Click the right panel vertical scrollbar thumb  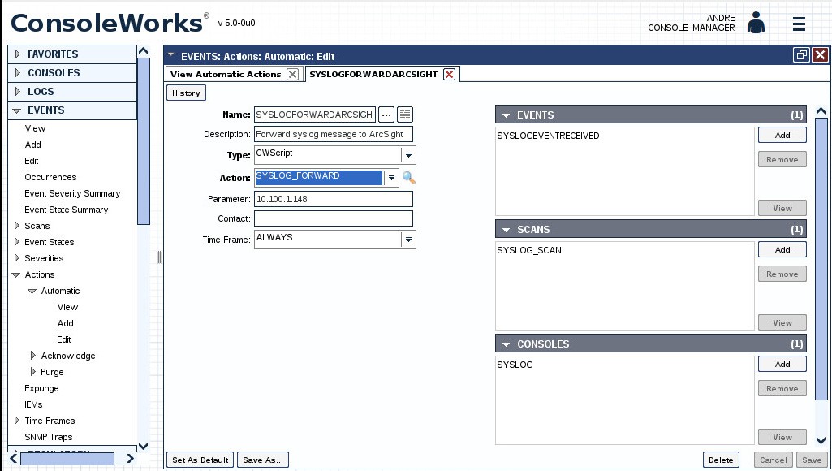point(821,258)
